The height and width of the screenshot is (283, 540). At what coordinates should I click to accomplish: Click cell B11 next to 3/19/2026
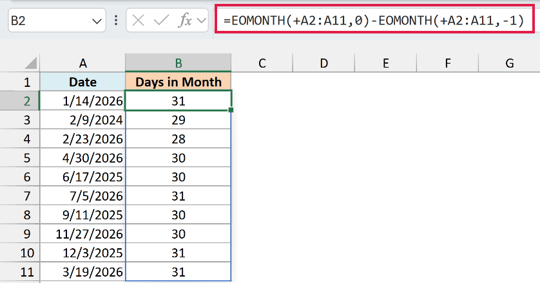[178, 271]
